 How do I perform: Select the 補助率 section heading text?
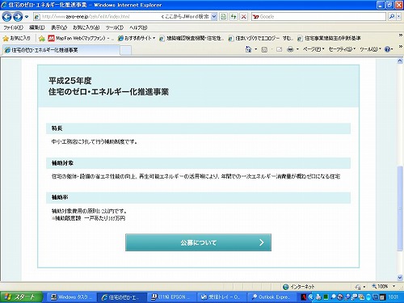pos(60,197)
